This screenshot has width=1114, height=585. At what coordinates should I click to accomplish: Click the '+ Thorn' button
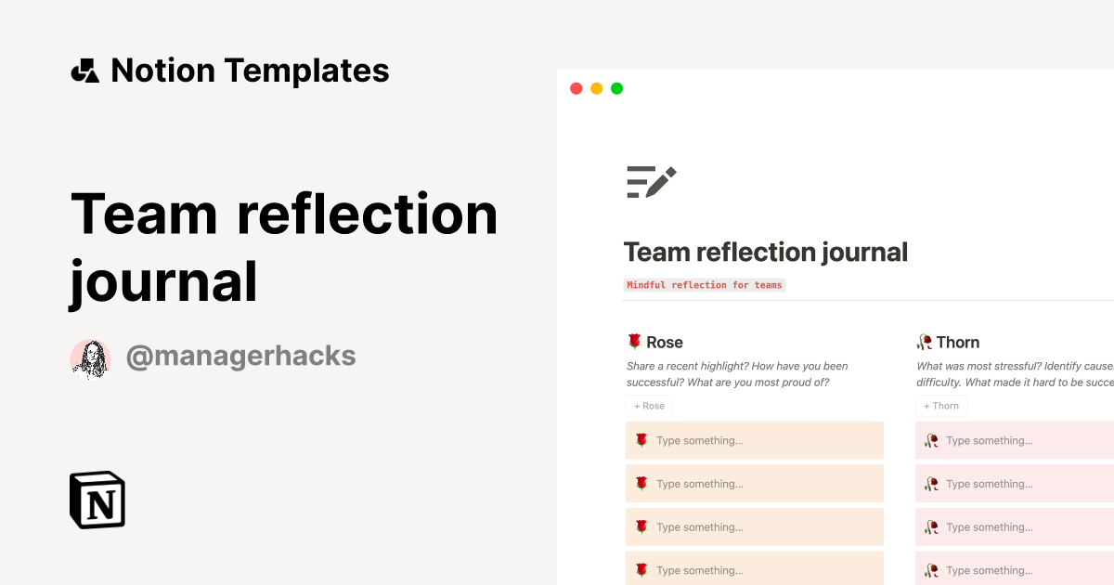[x=940, y=406]
